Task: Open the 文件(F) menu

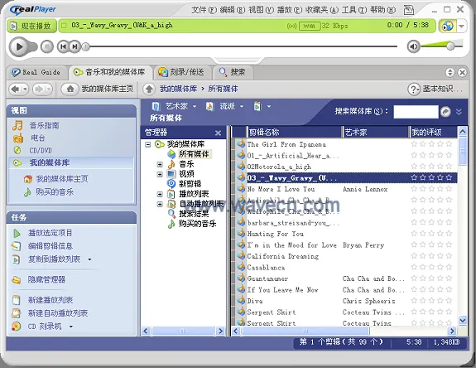Action: click(x=204, y=10)
